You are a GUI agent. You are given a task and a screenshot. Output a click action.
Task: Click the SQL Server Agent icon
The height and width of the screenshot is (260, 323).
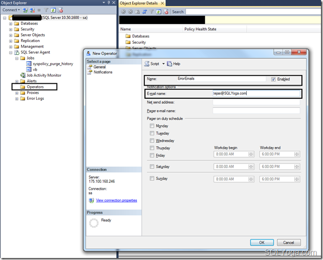click(x=17, y=52)
